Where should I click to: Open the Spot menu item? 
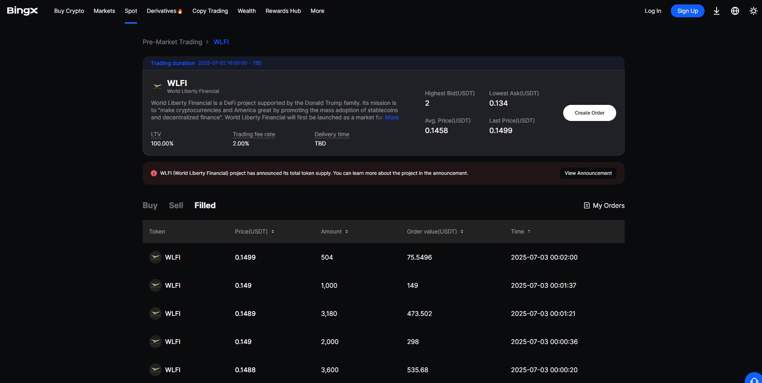pos(131,11)
